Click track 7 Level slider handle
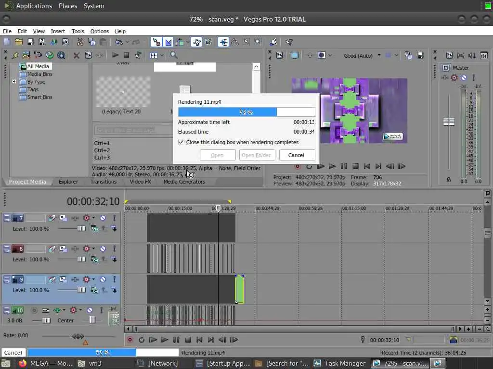Viewport: 493px width, 369px height. 81,228
